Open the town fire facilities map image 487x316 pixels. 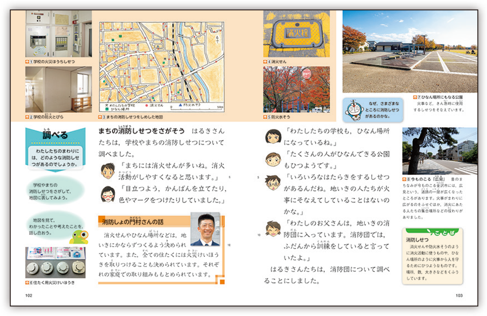tap(161, 67)
